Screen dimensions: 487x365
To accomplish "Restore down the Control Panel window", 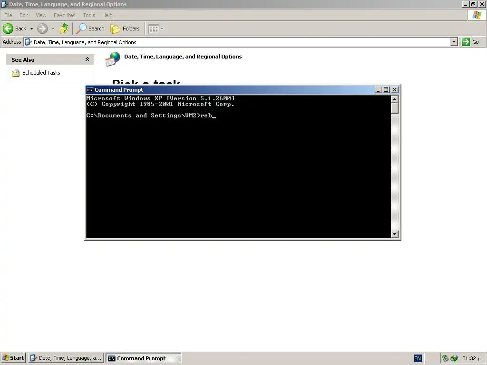I will [x=473, y=4].
